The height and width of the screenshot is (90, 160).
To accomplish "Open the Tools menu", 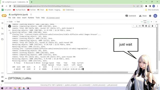I will tap(37, 18).
